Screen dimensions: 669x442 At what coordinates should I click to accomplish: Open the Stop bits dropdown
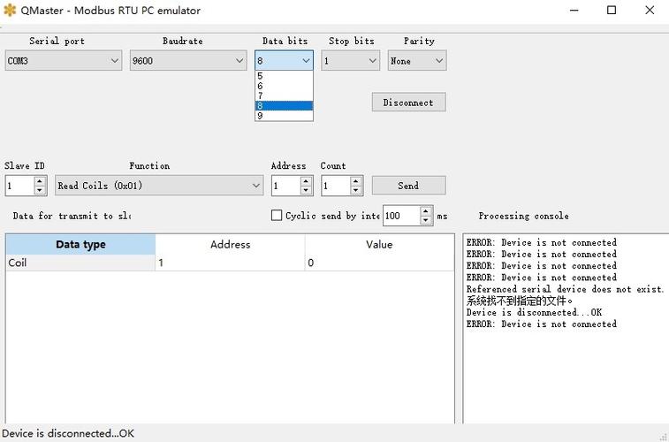pos(350,61)
